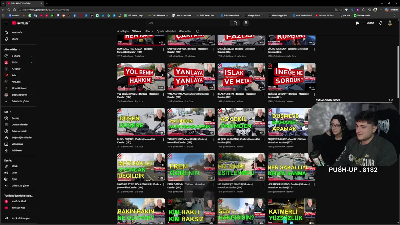
Task: Open Videolarınız in sidebar
Action: [18, 144]
